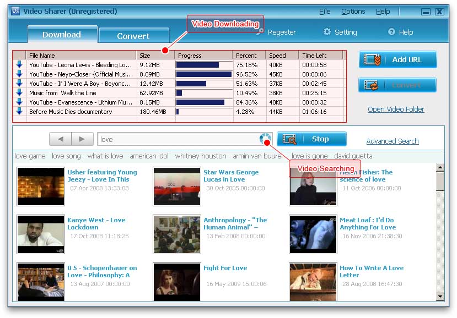Click progress bar for Evanescence Lithium download
Screen dimensions: 457x318
coord(204,102)
